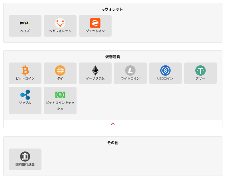Viewport: 226px width, 180px height.
Task: Click the eウォレット section heading
Action: pyautogui.click(x=113, y=10)
